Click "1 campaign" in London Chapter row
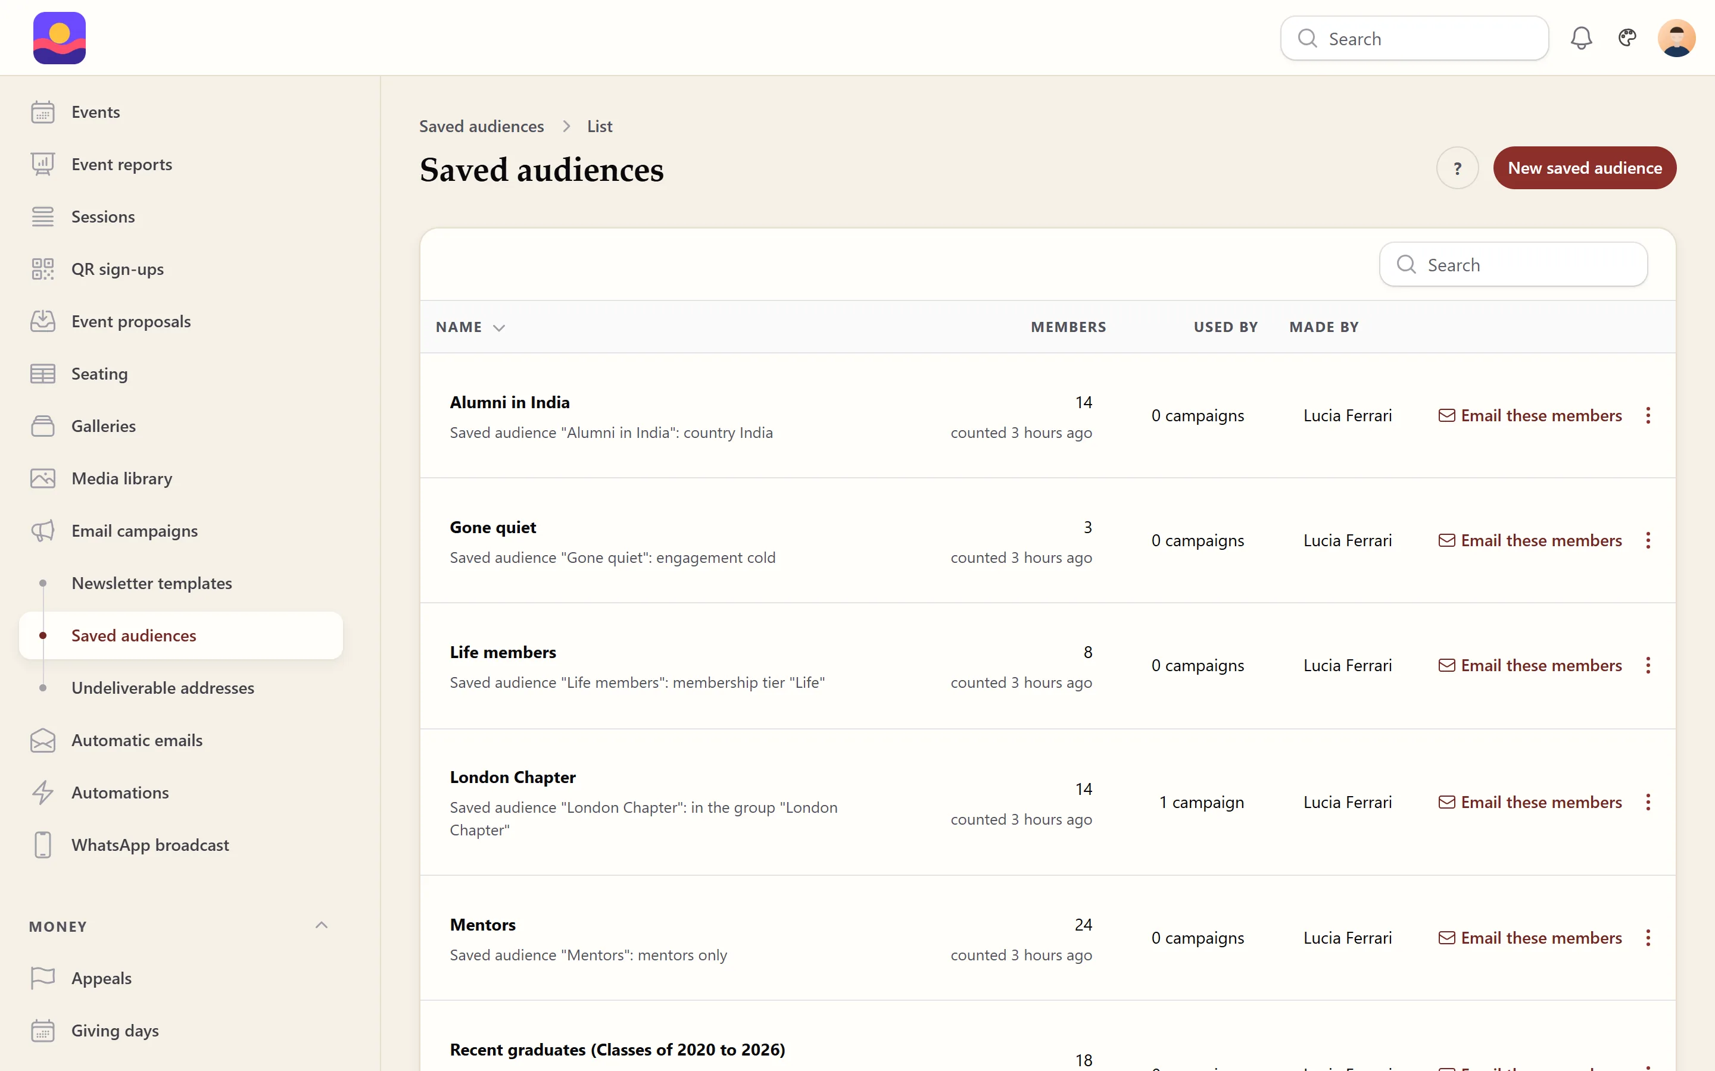The height and width of the screenshot is (1071, 1715). pos(1201,803)
